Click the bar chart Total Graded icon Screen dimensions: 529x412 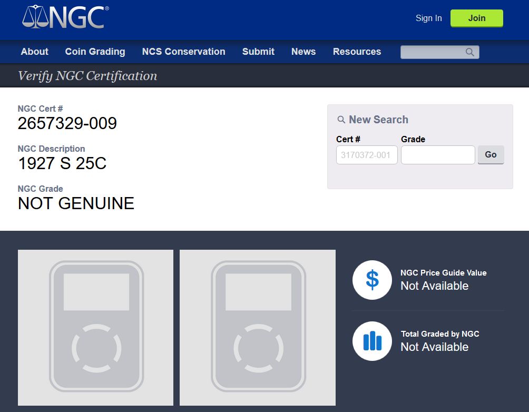tap(372, 341)
